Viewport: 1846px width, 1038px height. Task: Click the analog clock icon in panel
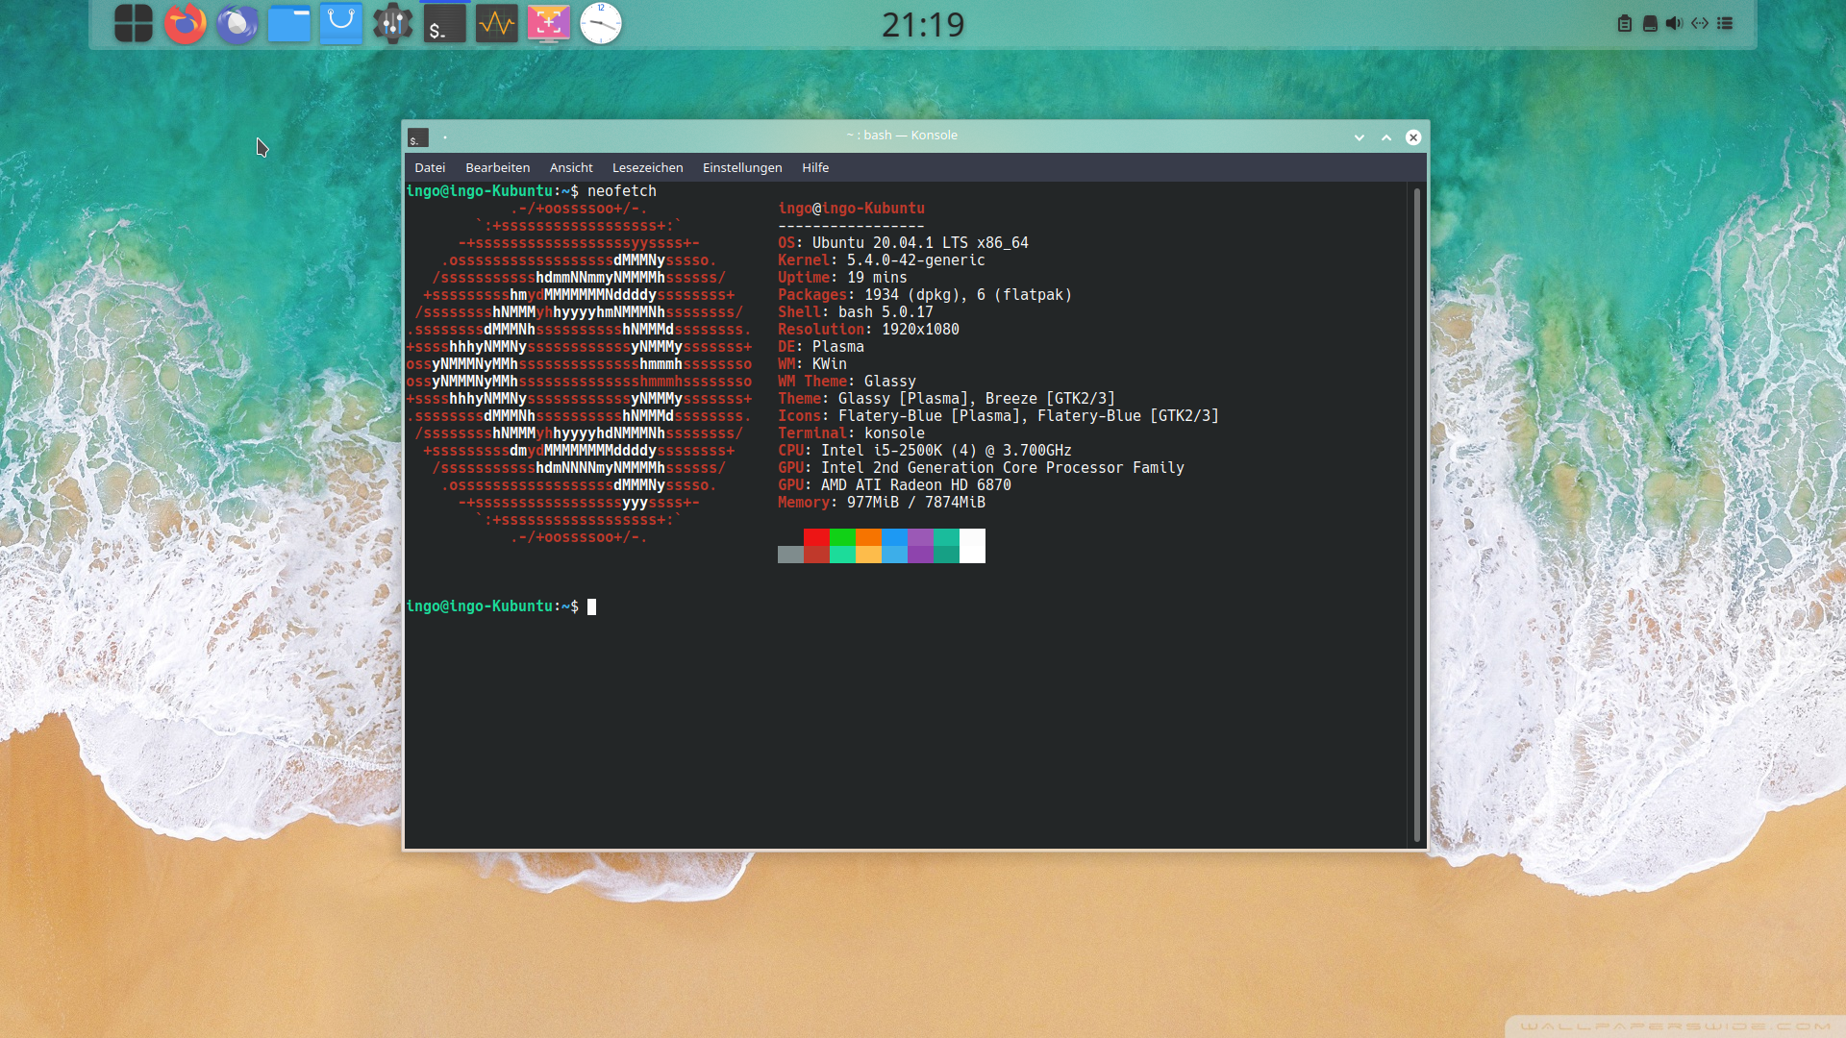pos(601,23)
